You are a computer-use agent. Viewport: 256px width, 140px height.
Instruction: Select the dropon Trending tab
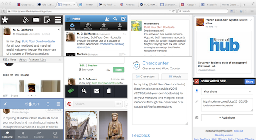[x=39, y=135]
